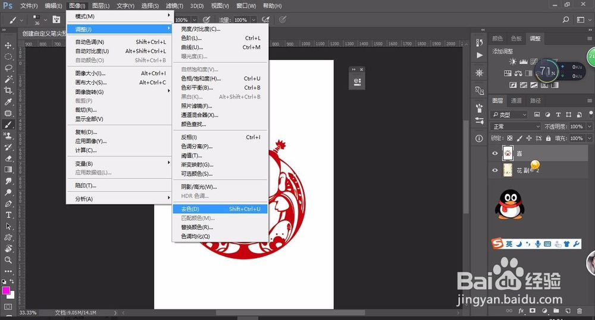The height and width of the screenshot is (320, 595).
Task: Open the flow 流量 dropdown arrow
Action: [253, 20]
